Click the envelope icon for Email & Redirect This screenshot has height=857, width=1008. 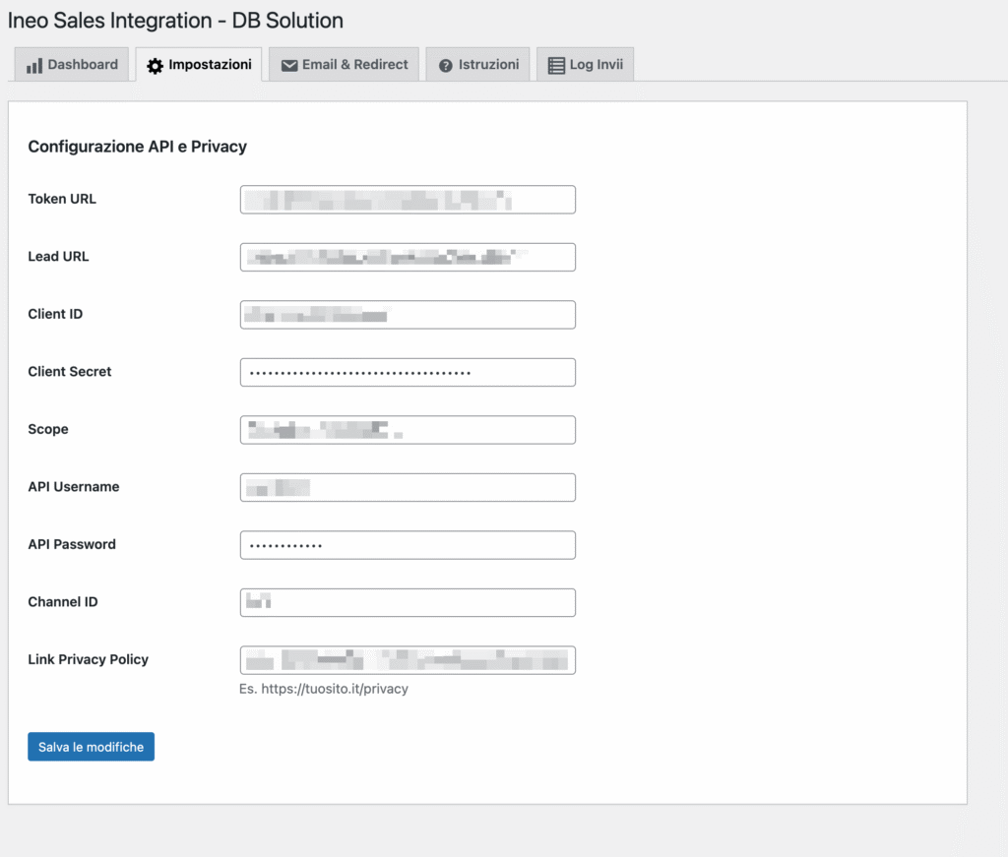[x=289, y=66]
